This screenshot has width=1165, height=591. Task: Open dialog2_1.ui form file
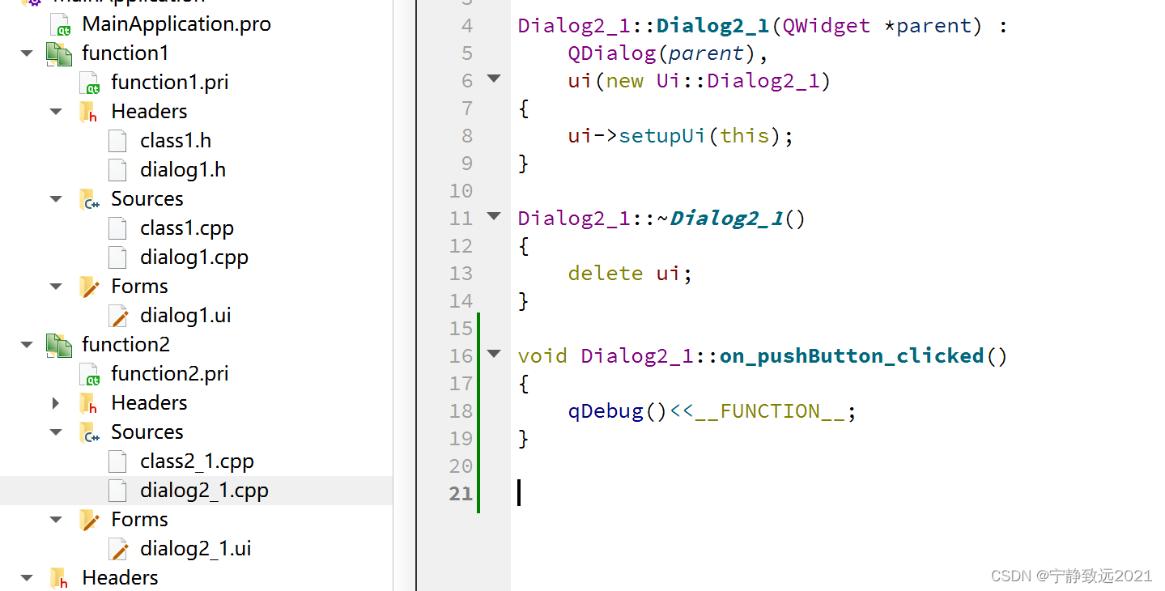click(x=195, y=548)
